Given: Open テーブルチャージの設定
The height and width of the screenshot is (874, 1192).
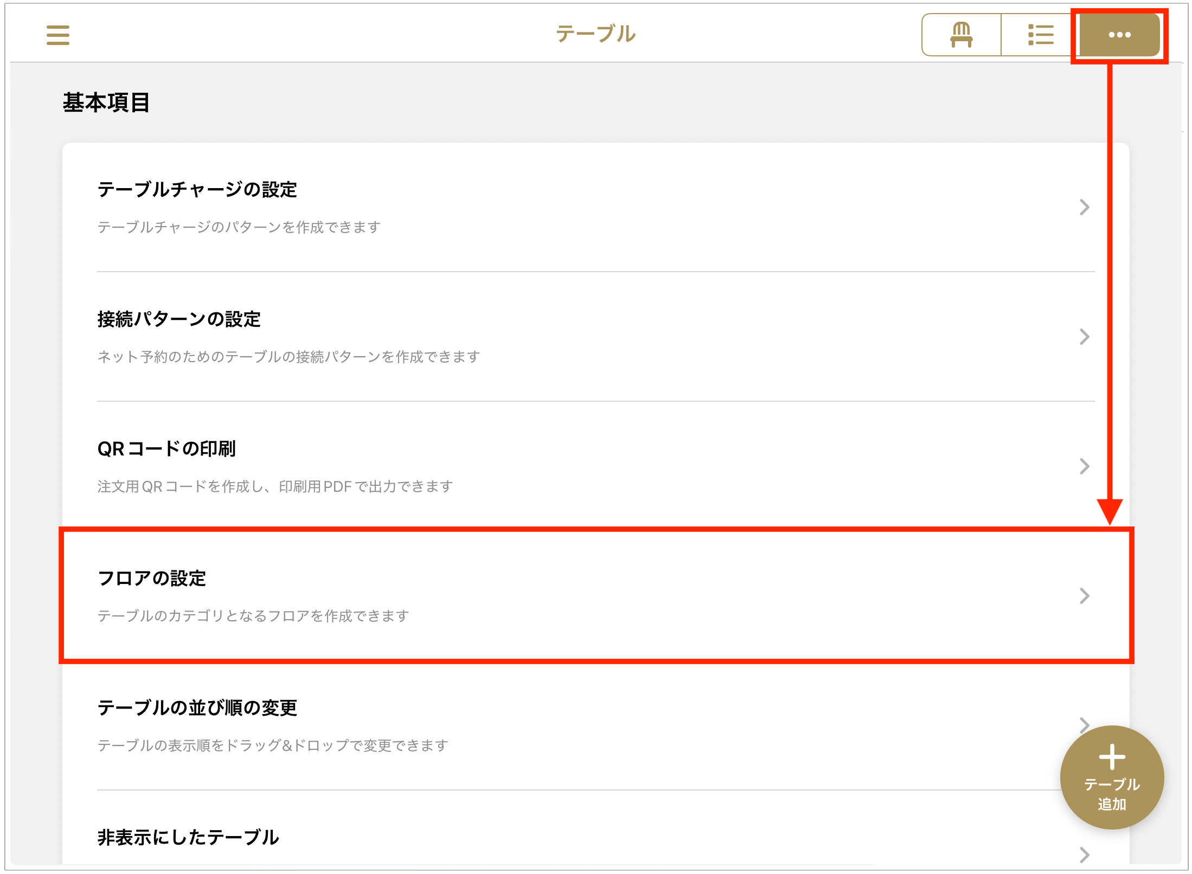Looking at the screenshot, I should click(x=595, y=208).
